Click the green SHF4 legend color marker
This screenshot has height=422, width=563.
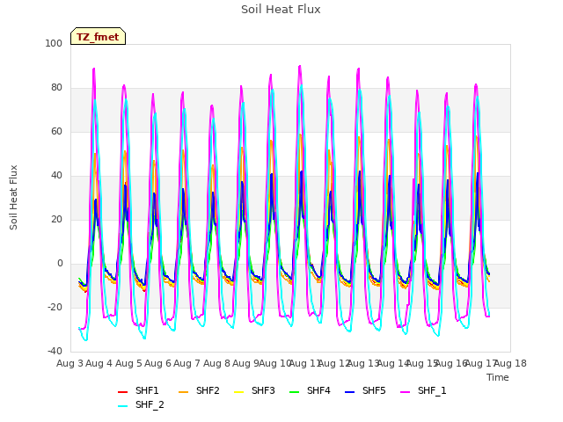pyautogui.click(x=294, y=392)
